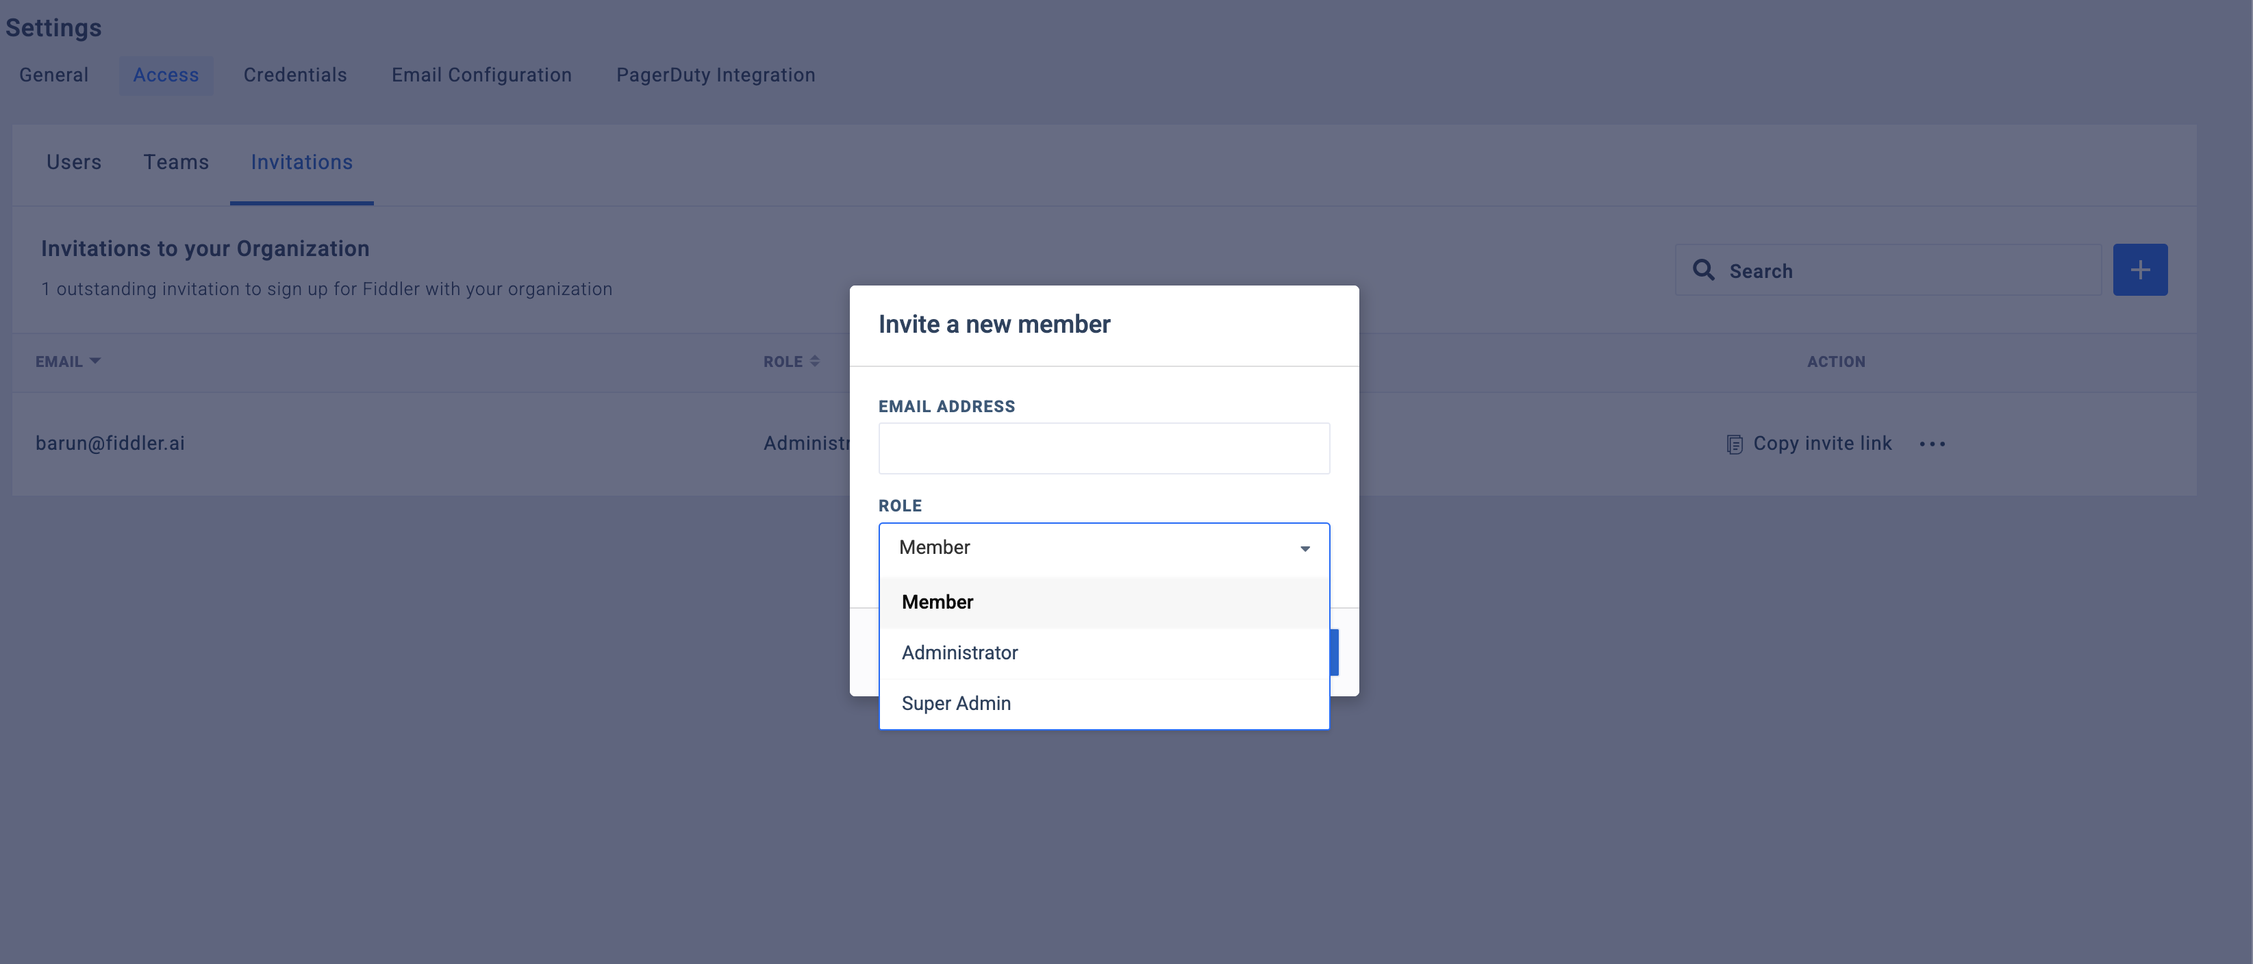Switch to the Users tab

pyautogui.click(x=73, y=162)
